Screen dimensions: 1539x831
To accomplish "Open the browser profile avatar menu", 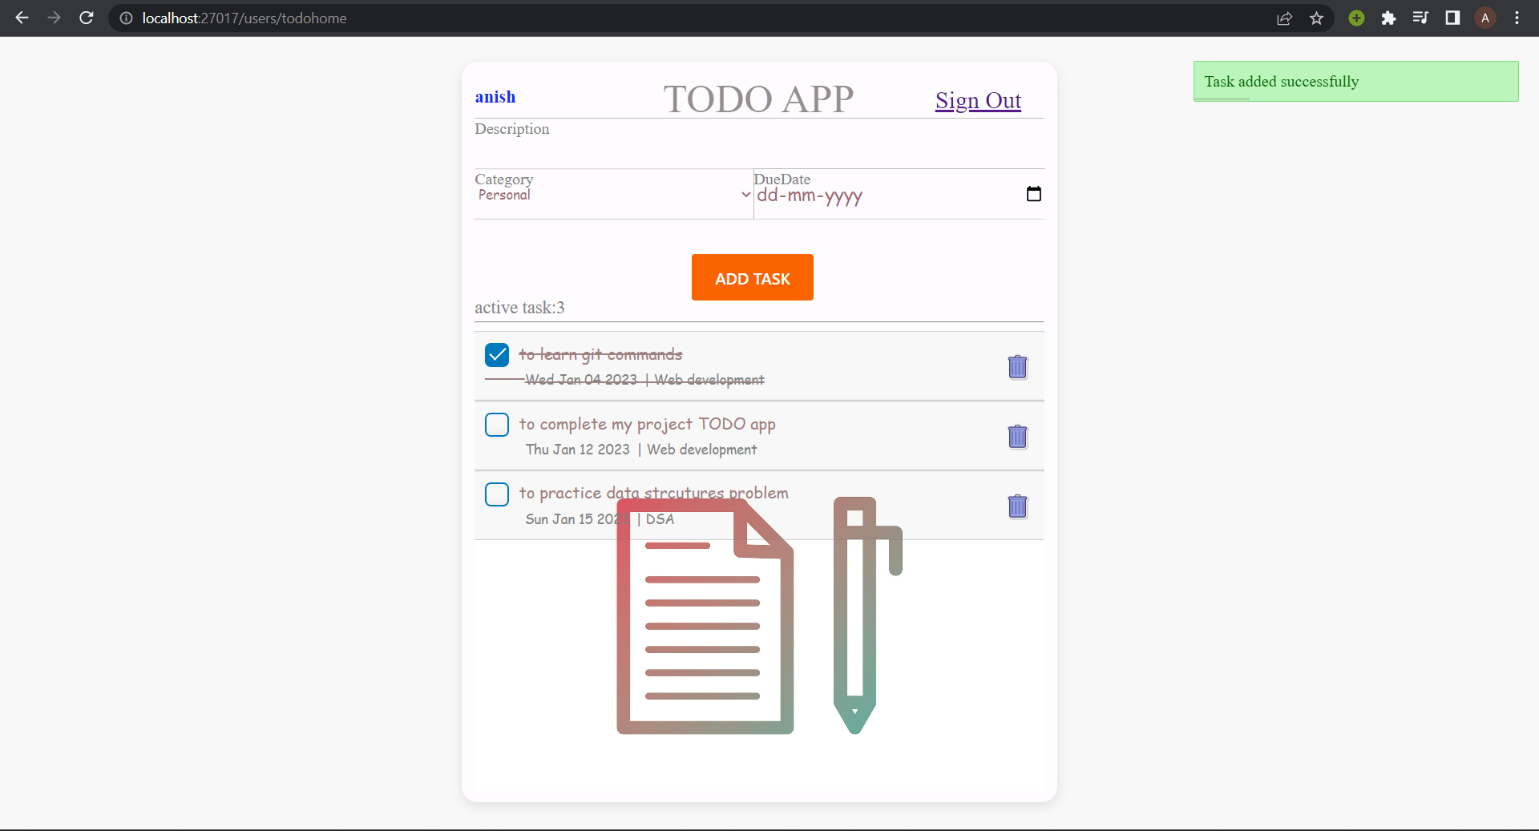I will [1484, 18].
